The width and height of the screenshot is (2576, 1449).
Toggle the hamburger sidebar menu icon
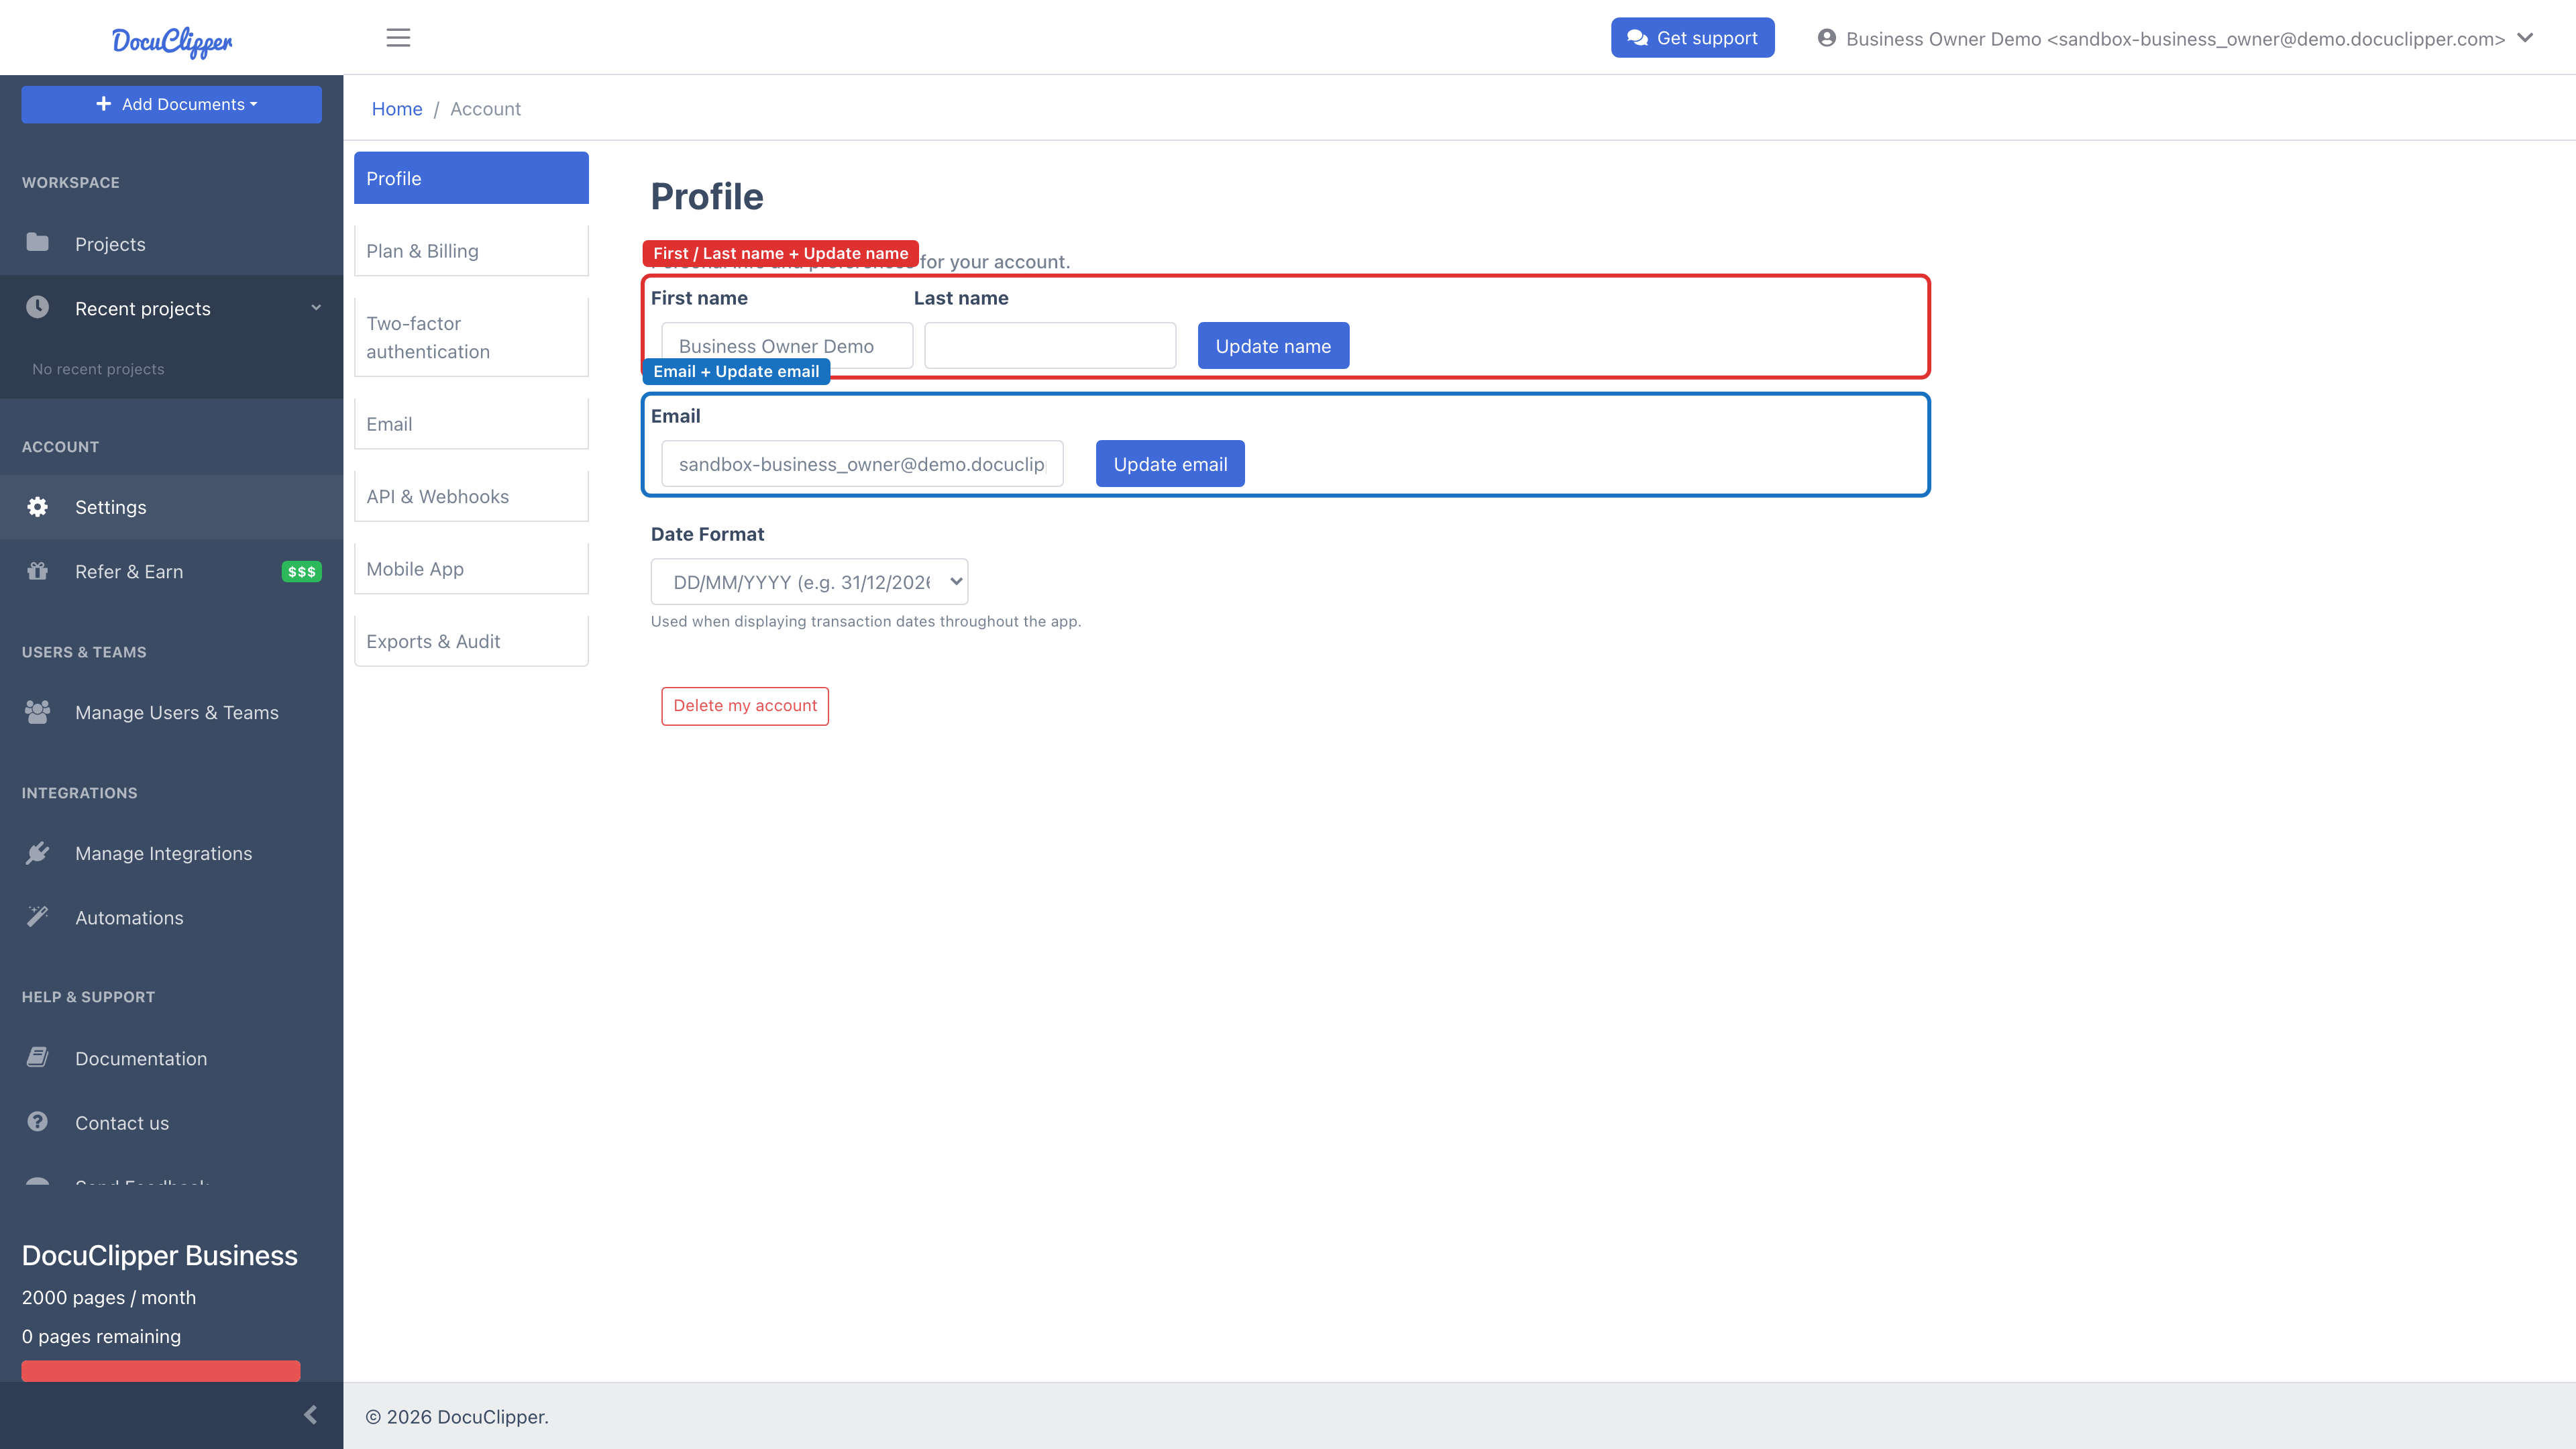point(398,38)
